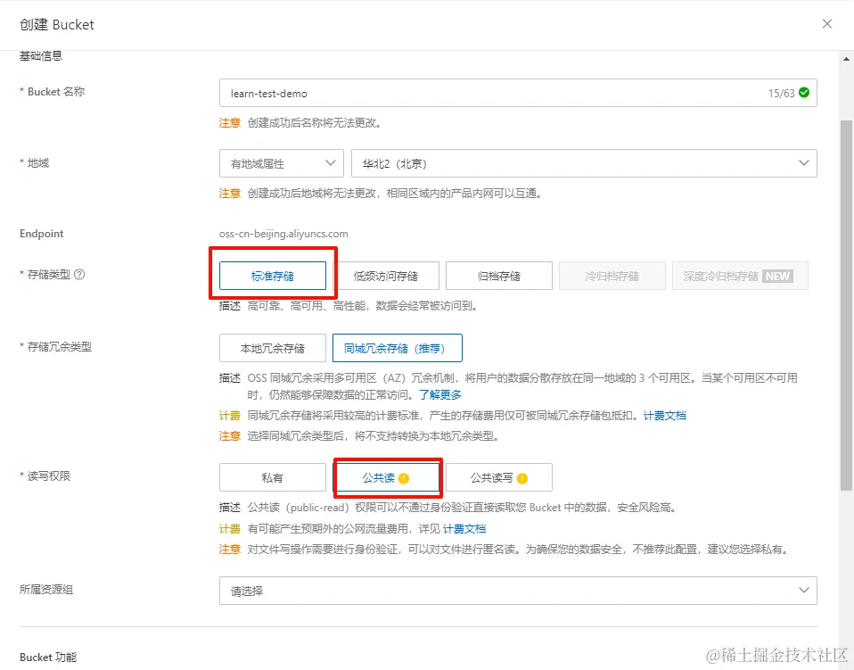854x670 pixels.
Task: Open 计费文档 link under redundancy description
Action: coord(664,416)
